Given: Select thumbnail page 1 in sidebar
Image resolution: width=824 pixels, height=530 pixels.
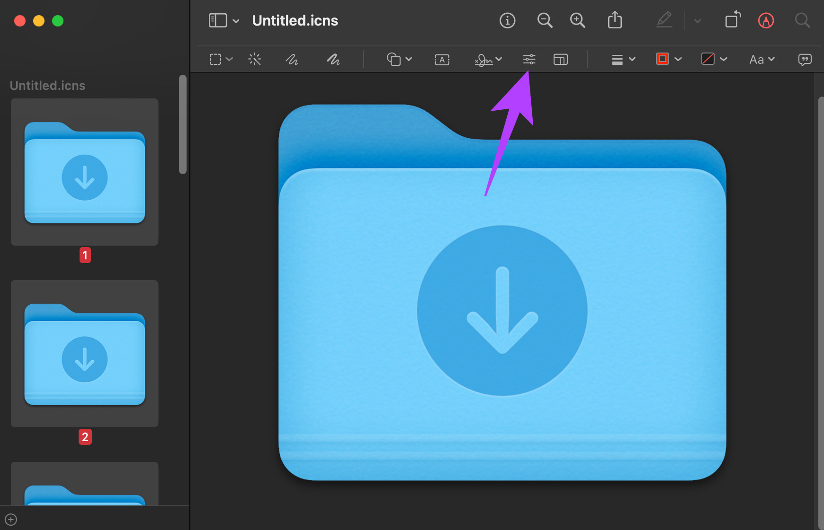Looking at the screenshot, I should pos(85,172).
